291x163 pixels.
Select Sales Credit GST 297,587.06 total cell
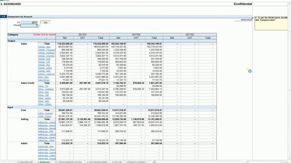click(x=83, y=83)
